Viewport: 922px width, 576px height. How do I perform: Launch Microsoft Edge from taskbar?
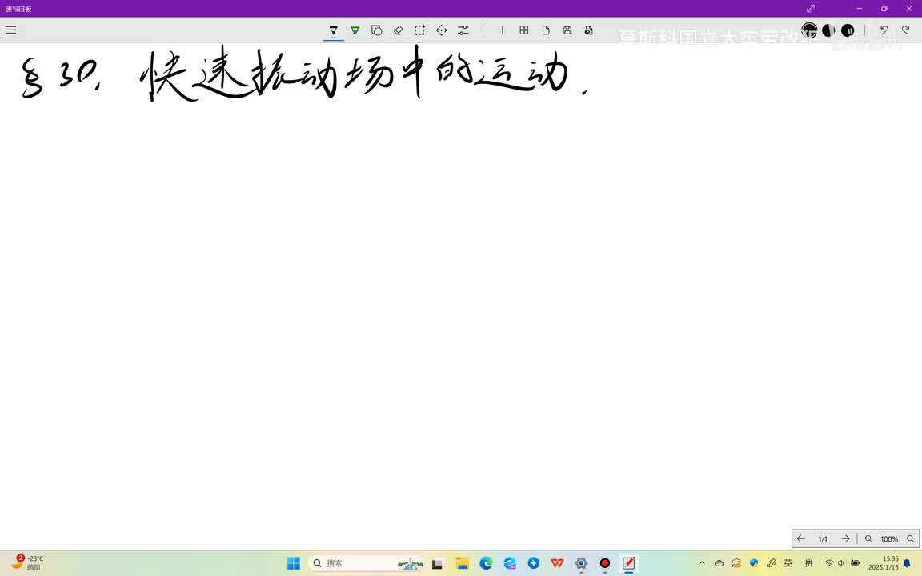(x=486, y=563)
